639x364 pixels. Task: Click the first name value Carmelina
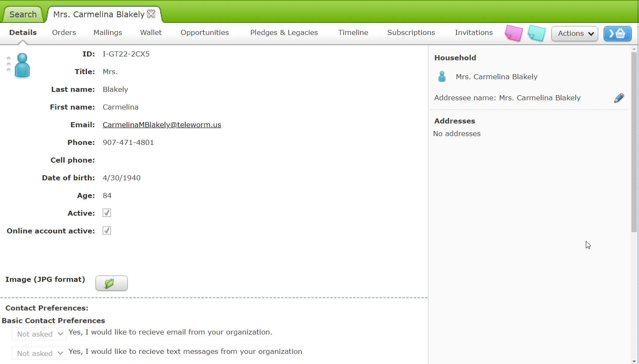pyautogui.click(x=120, y=107)
